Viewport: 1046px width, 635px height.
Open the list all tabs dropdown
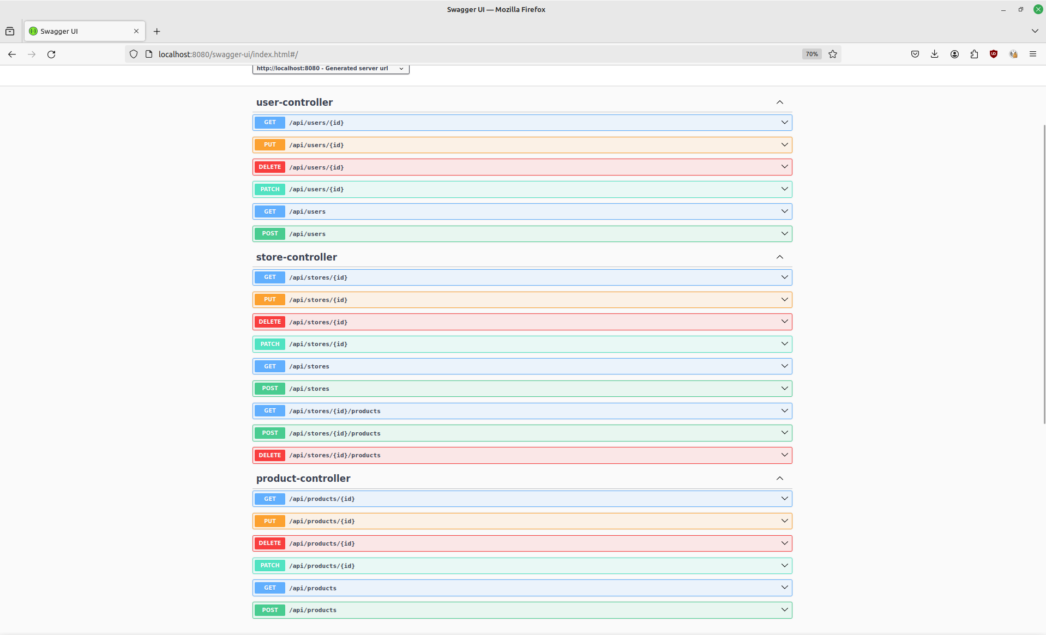1035,31
